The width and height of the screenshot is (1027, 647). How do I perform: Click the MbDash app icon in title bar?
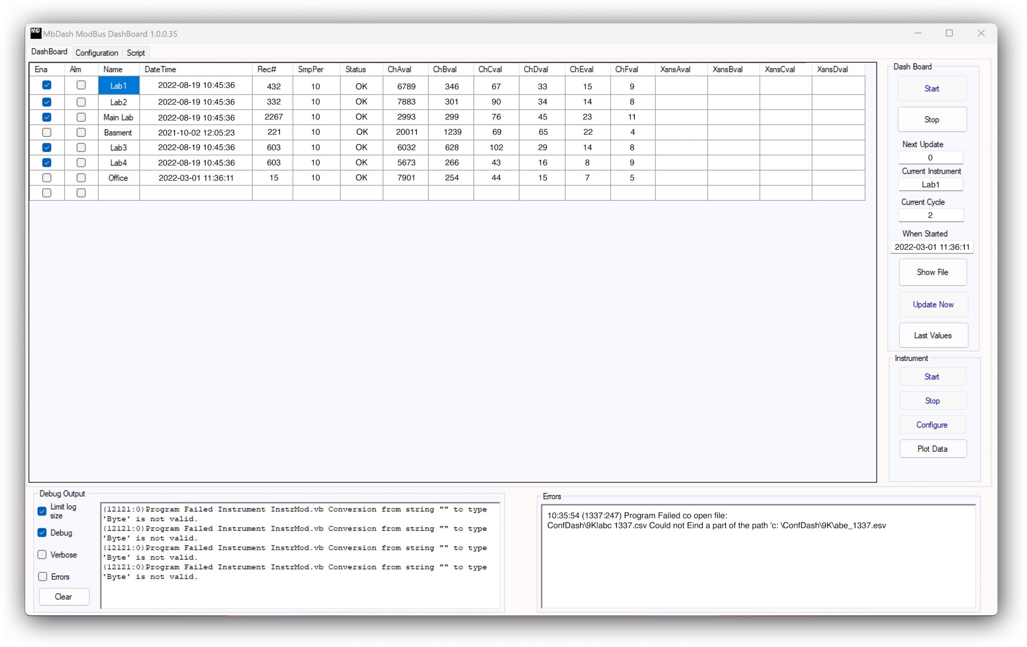point(36,33)
